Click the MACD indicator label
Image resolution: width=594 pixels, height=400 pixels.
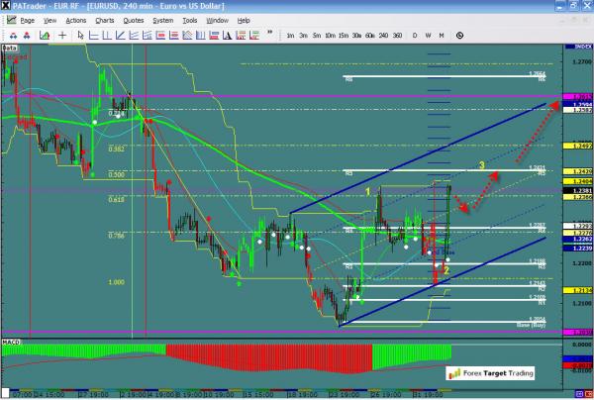pos(11,342)
